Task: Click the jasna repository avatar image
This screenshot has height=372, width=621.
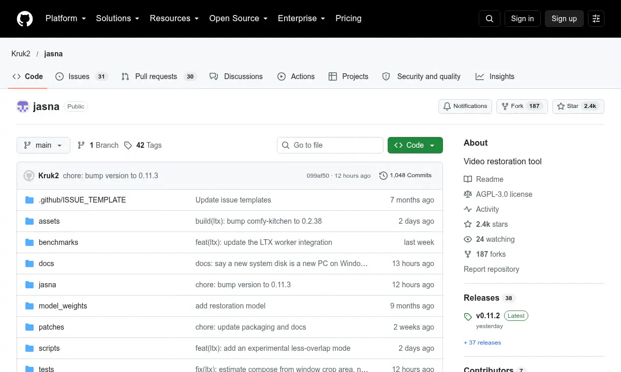Action: pos(23,106)
